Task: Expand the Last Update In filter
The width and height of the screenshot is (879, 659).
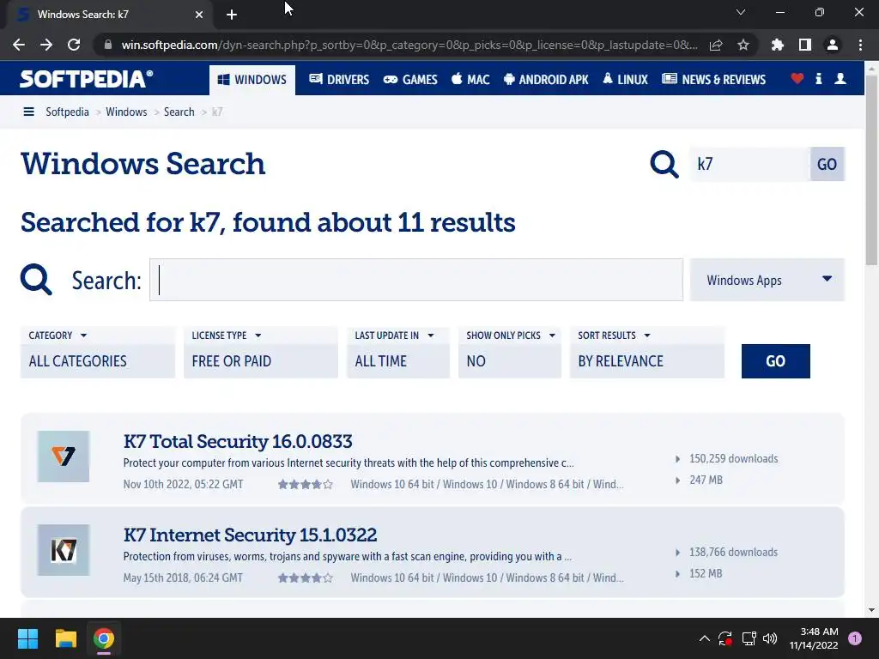Action: coord(398,353)
